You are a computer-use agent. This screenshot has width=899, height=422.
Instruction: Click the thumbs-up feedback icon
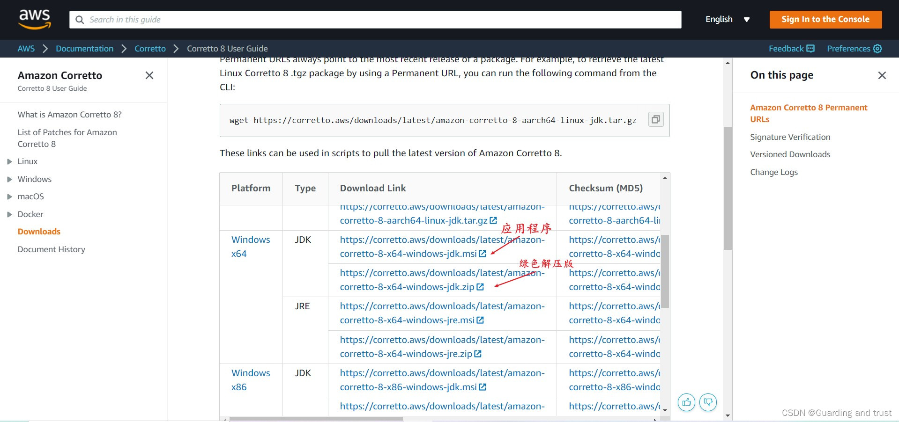686,402
